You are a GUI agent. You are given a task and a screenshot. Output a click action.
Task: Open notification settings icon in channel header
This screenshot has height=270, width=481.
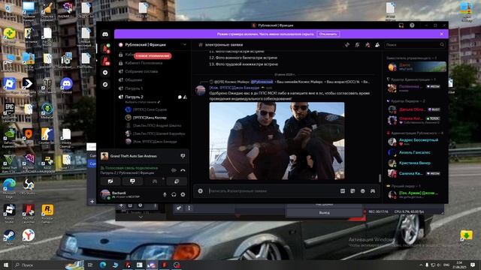357,45
